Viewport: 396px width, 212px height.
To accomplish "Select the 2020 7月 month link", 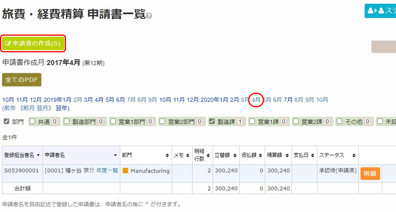I will coord(288,100).
